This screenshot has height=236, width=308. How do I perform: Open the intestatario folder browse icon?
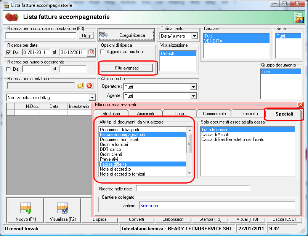point(80,86)
